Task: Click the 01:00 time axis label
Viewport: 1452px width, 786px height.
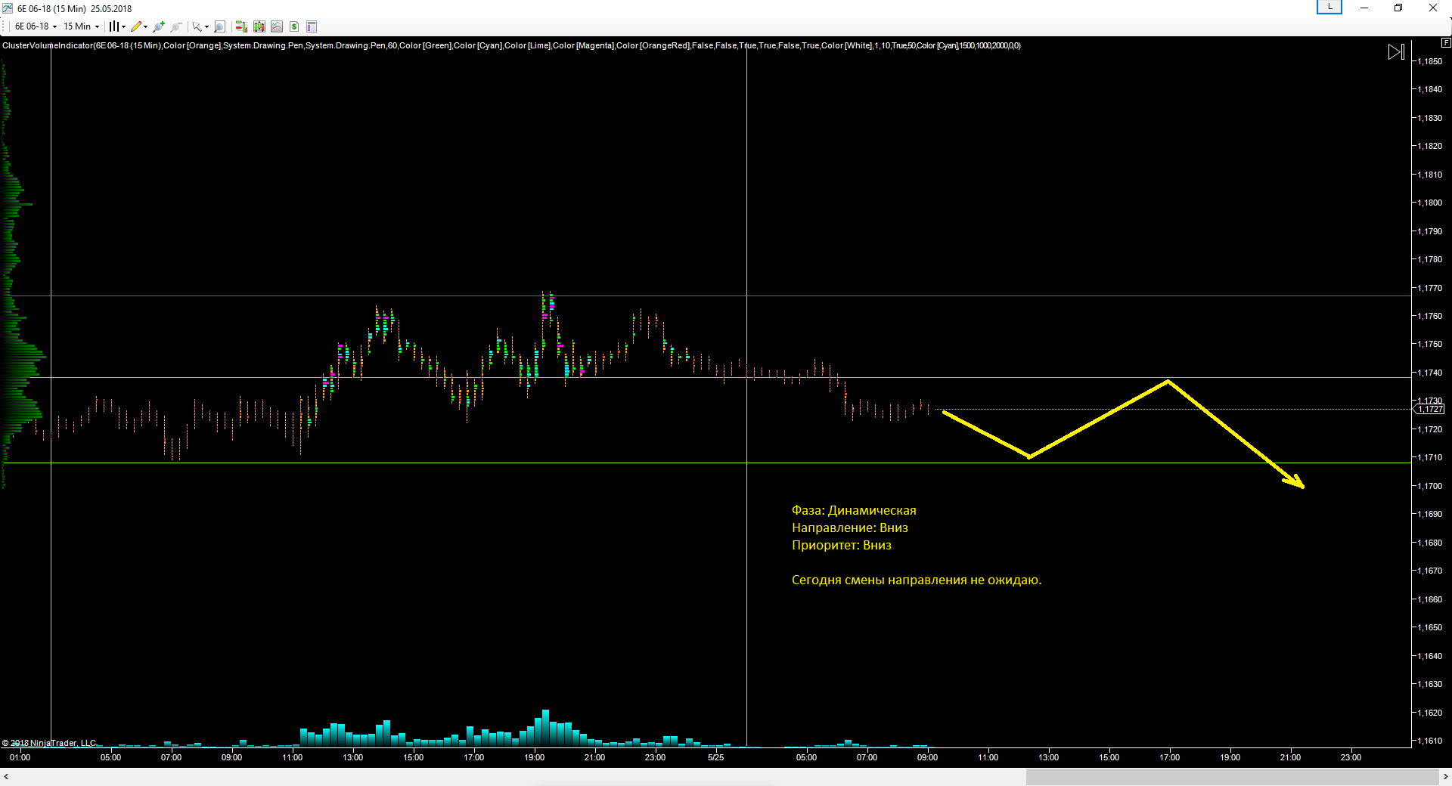Action: (20, 757)
